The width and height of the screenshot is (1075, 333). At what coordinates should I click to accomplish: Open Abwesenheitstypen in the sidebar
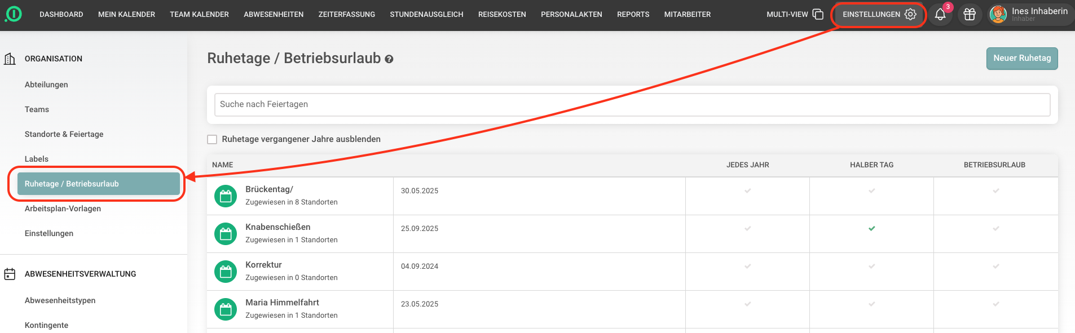pos(60,300)
